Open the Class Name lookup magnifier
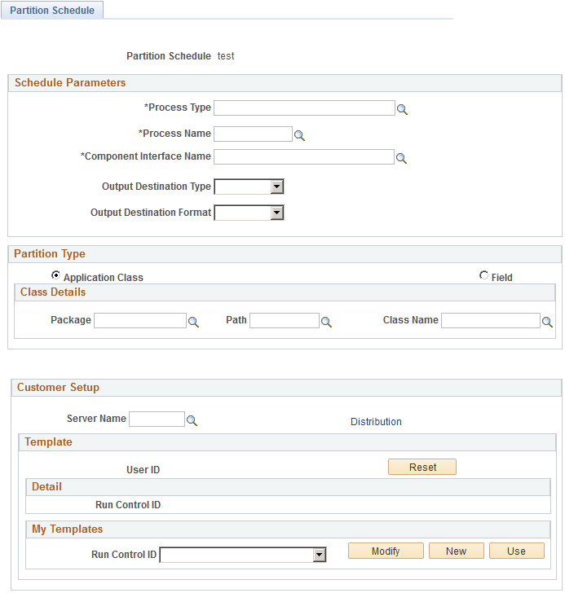Screen dimensions: 565x593 pyautogui.click(x=547, y=322)
